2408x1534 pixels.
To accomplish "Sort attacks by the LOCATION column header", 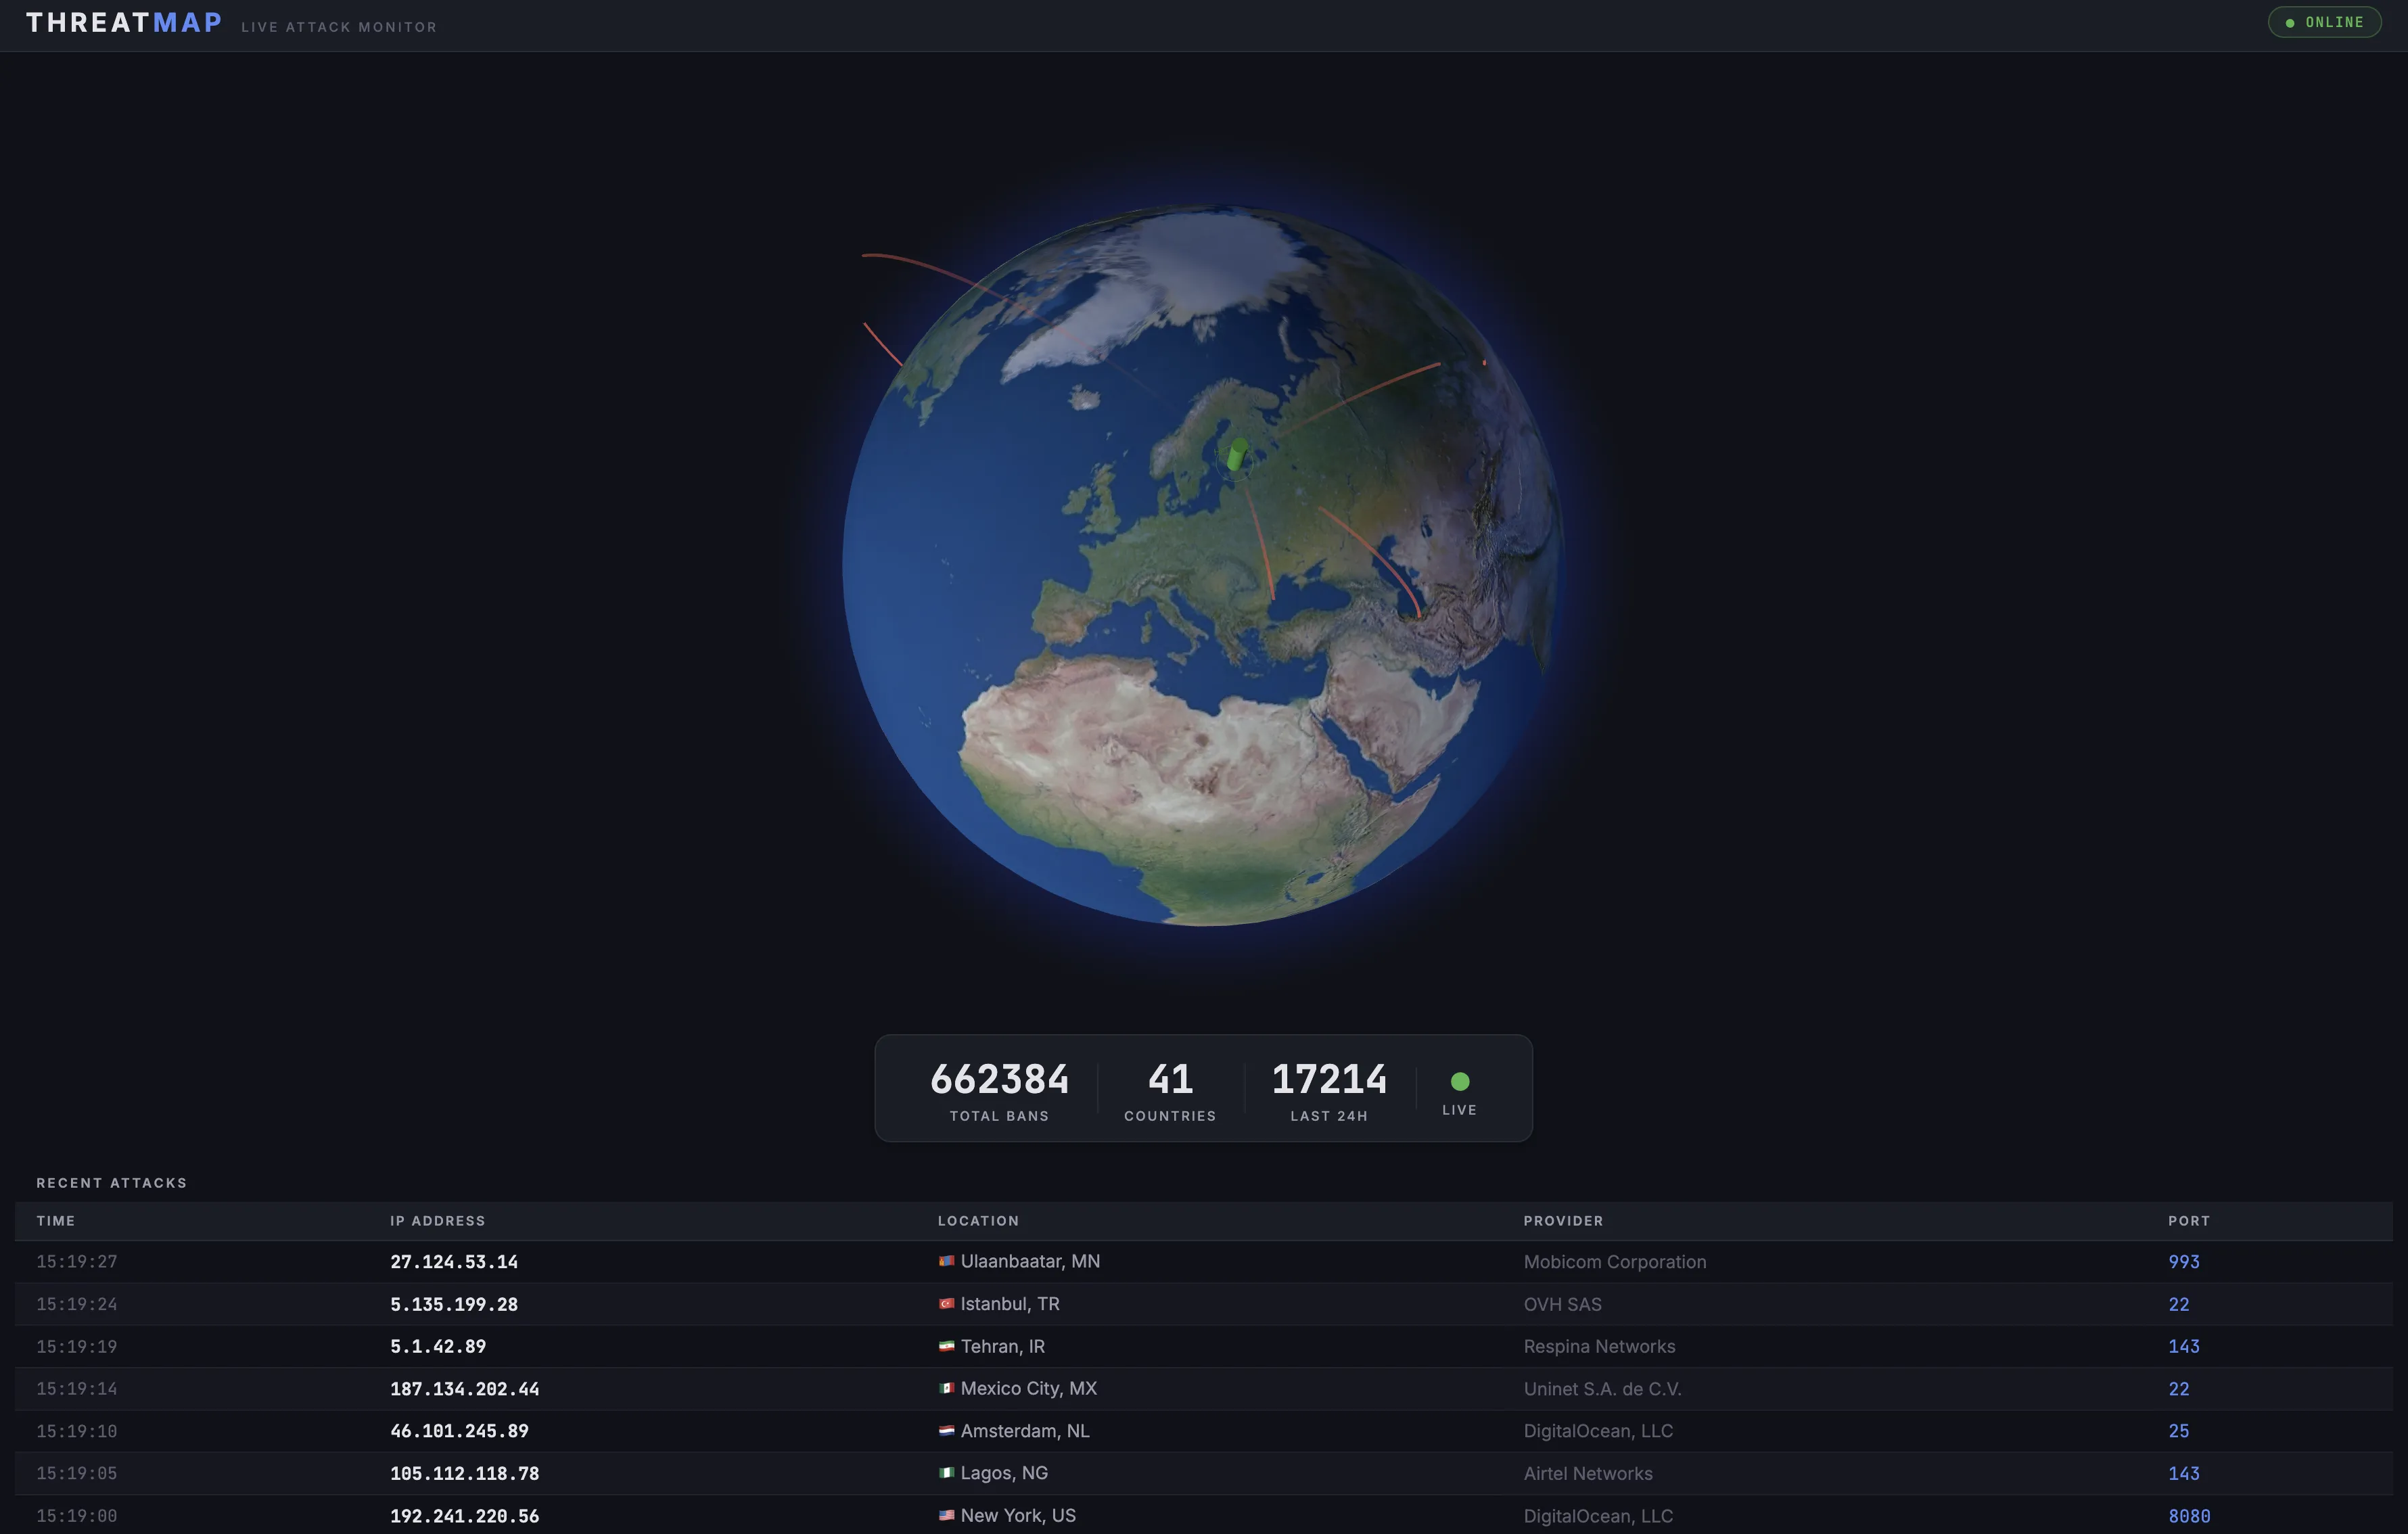I will pos(978,1220).
